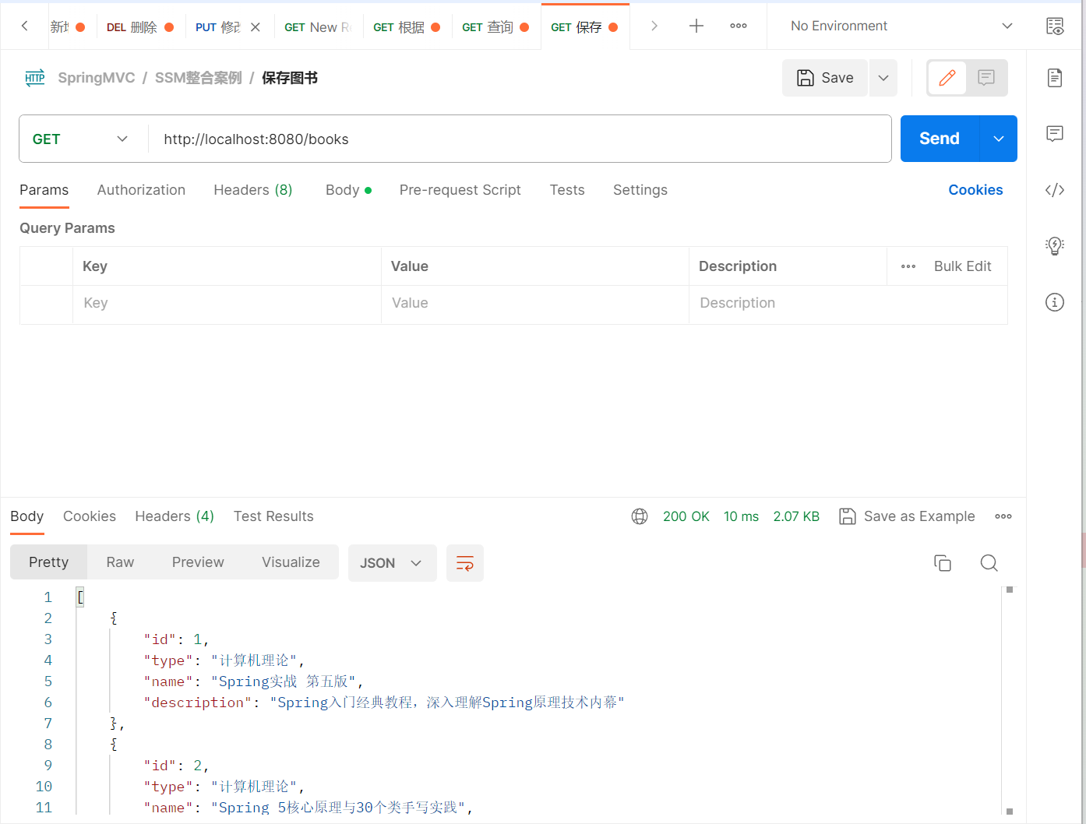Click the Save as Example button

pyautogui.click(x=907, y=516)
